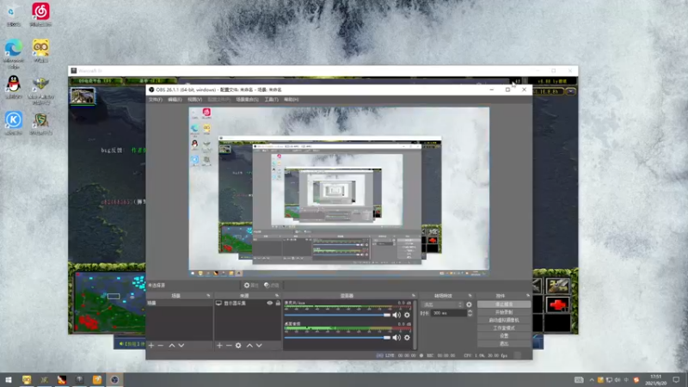Click the source Properties gear above panels

coord(251,286)
